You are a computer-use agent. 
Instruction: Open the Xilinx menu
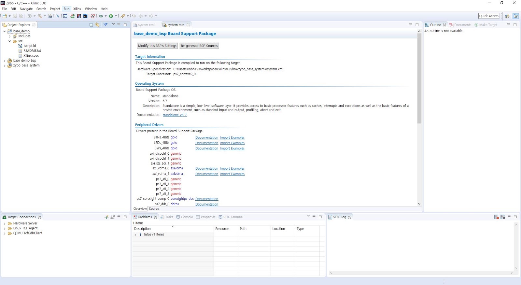click(x=77, y=9)
